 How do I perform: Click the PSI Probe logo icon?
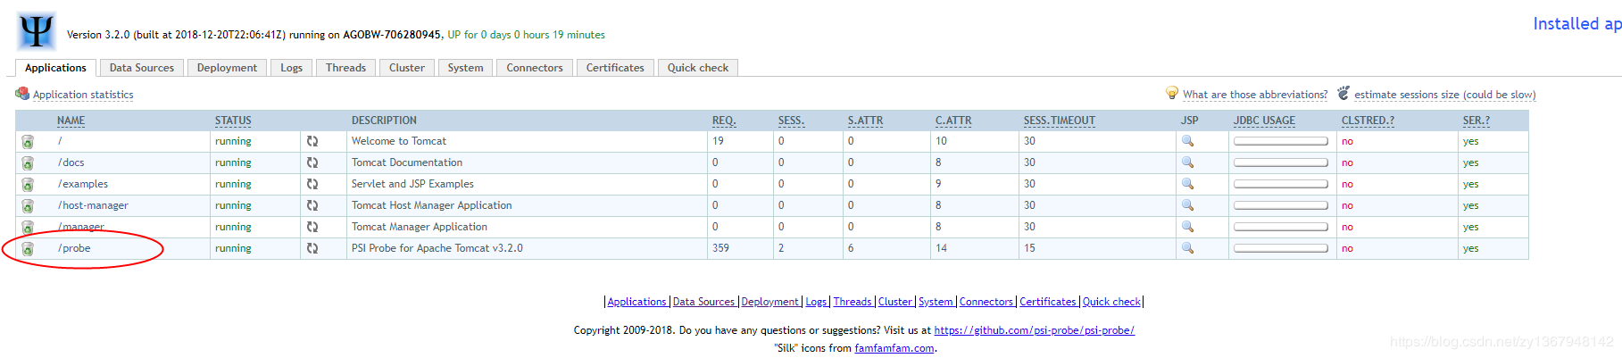[37, 32]
